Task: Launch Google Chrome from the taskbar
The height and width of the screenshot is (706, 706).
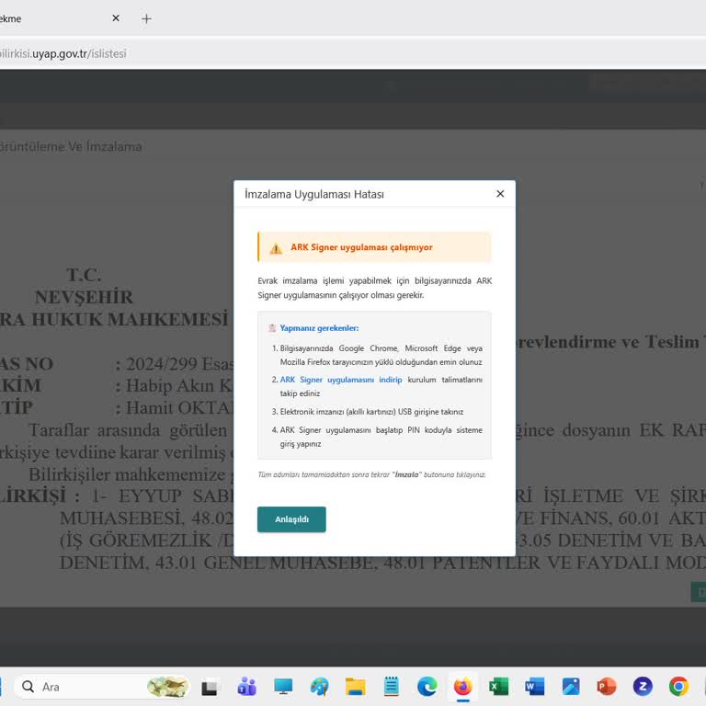Action: tap(678, 687)
